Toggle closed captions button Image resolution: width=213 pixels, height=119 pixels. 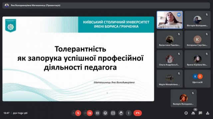coord(98,113)
